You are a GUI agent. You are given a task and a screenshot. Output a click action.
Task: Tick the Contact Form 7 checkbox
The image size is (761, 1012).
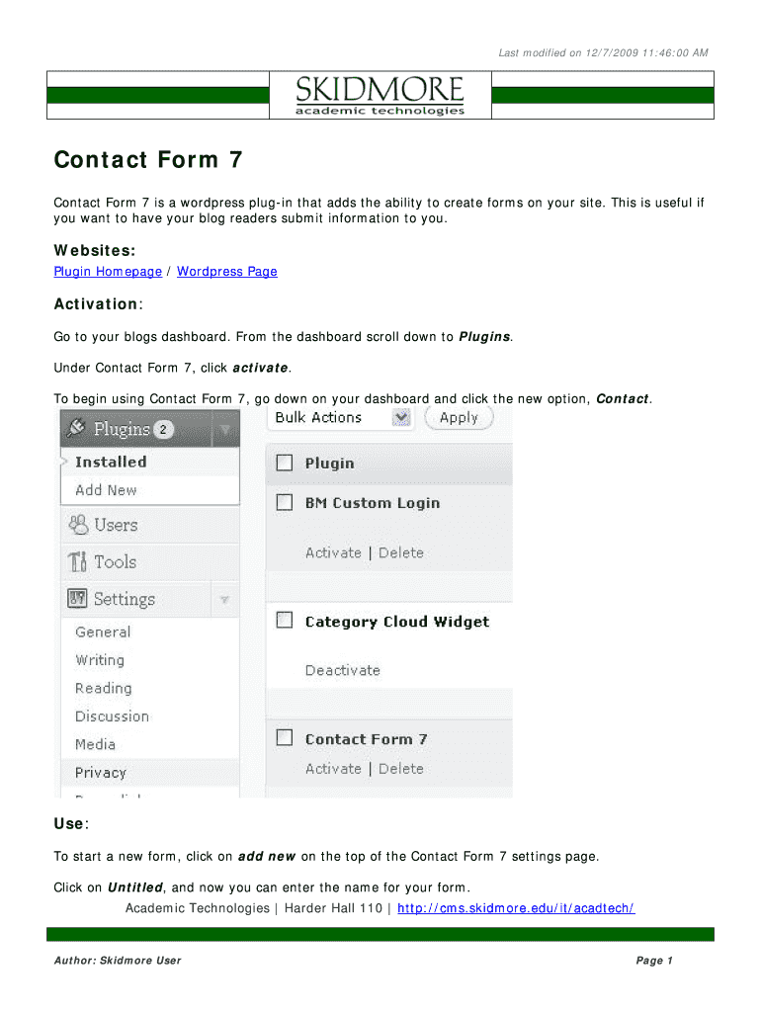pyautogui.click(x=285, y=738)
